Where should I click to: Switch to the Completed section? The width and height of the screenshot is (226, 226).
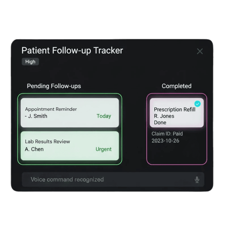click(x=176, y=86)
